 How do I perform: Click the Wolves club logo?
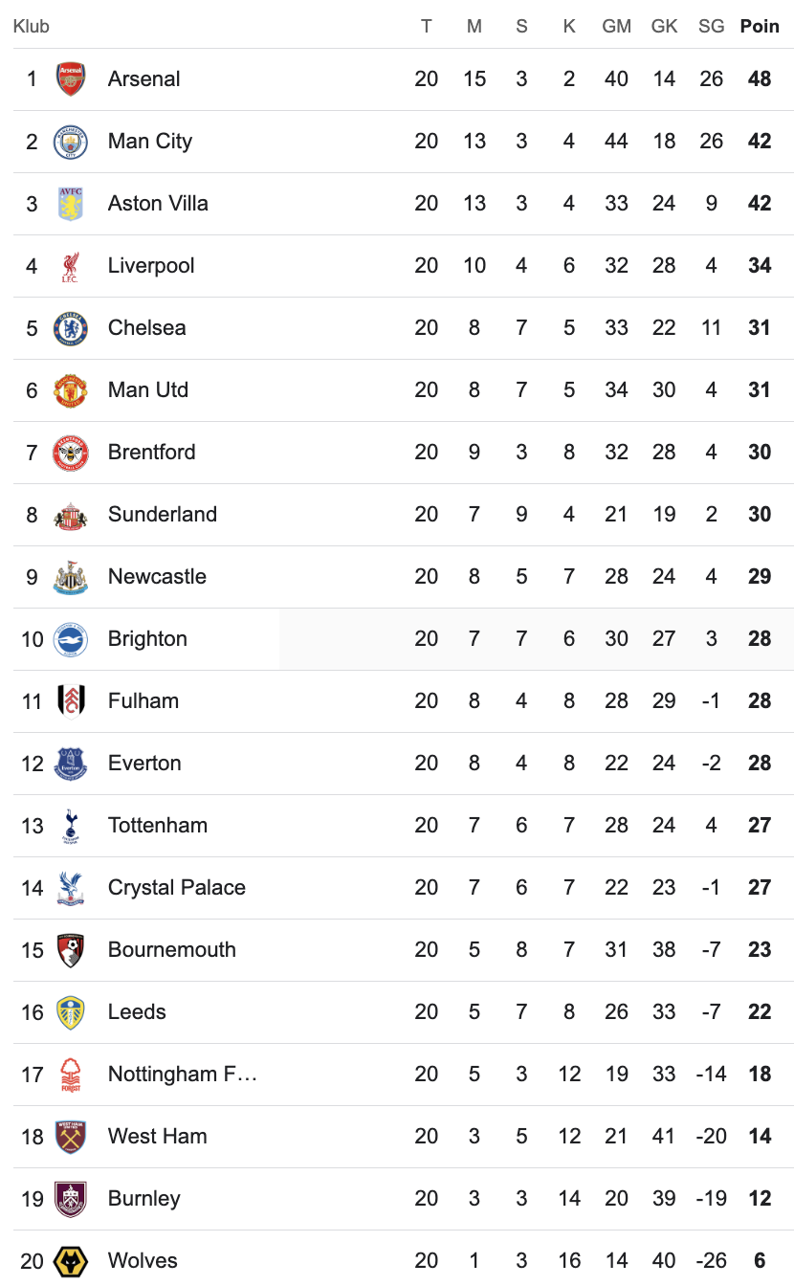point(71,1261)
